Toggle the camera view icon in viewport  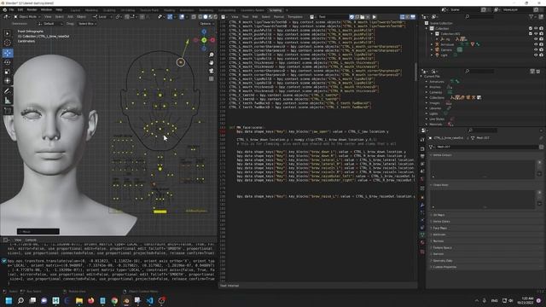coord(212,71)
